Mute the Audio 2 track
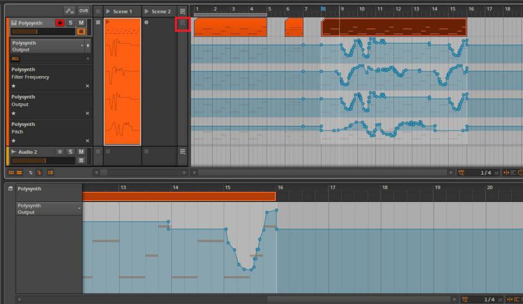The width and height of the screenshot is (523, 304). point(81,151)
